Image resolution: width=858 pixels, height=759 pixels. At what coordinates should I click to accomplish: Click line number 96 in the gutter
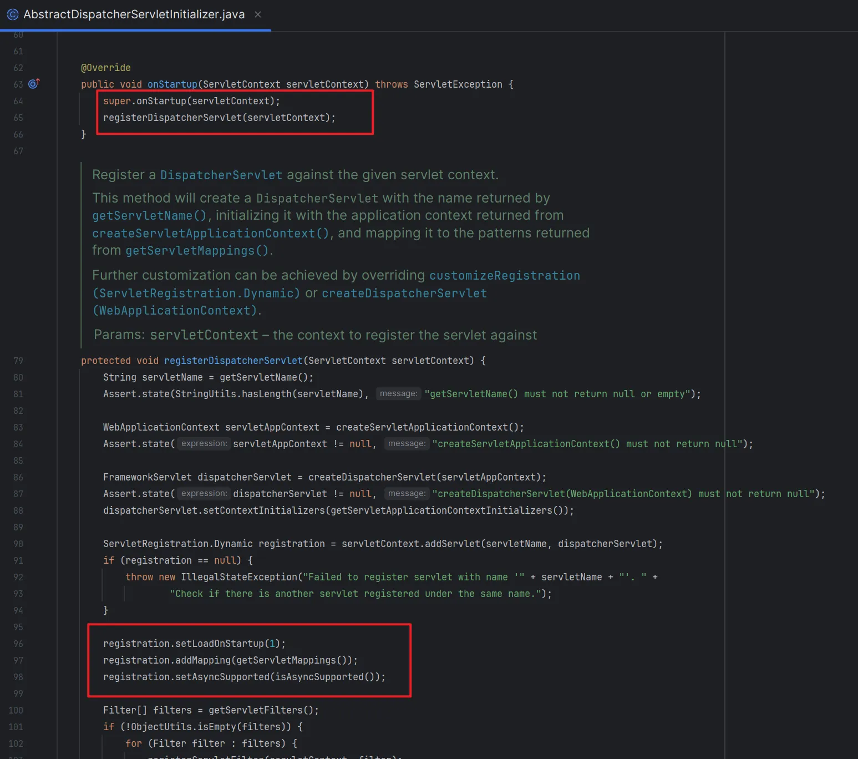pyautogui.click(x=18, y=644)
